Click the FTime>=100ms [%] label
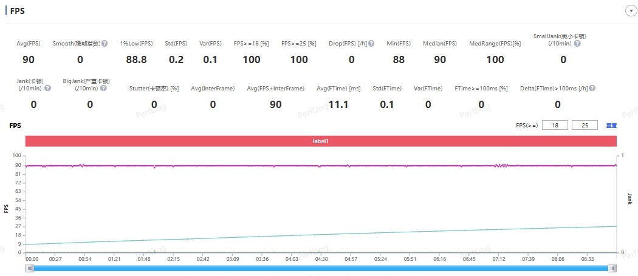Screen dimensions: 638x276 click(481, 89)
